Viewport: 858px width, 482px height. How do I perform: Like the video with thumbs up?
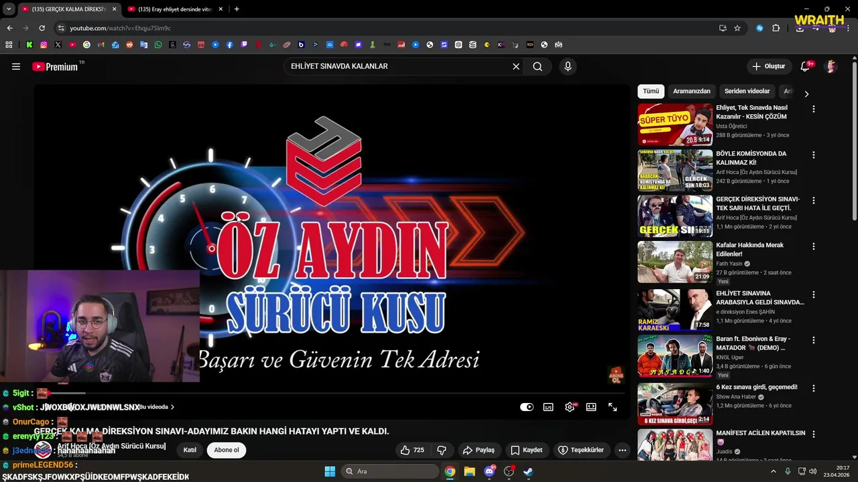pyautogui.click(x=412, y=450)
